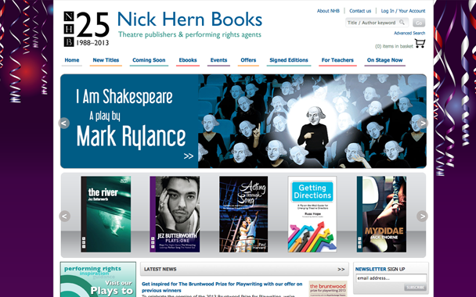476x297 pixels.
Task: Click the search magnifier icon
Action: (x=402, y=23)
